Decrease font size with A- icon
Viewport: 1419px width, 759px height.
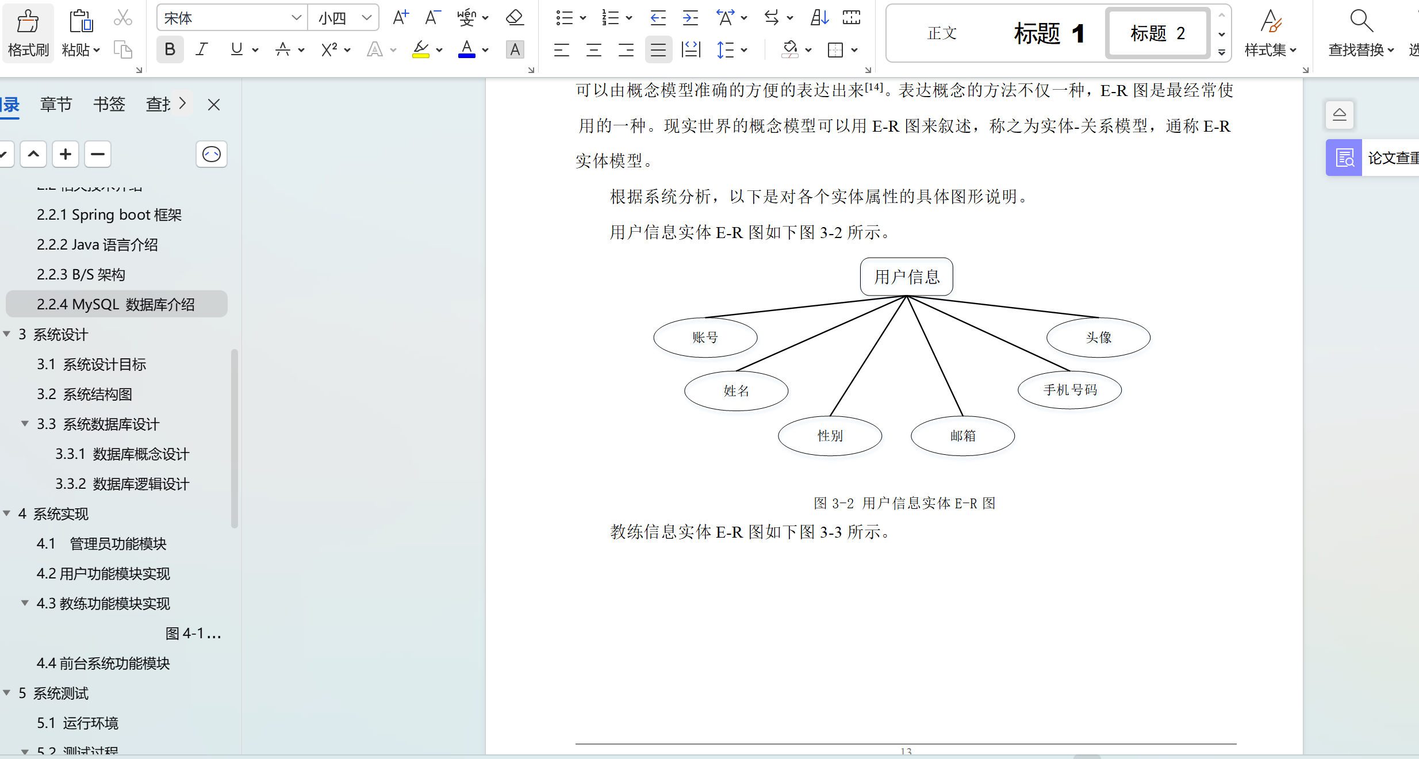pyautogui.click(x=432, y=18)
